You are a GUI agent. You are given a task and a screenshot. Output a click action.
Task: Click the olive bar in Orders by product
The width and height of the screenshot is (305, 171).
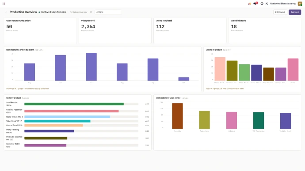coord(232,71)
